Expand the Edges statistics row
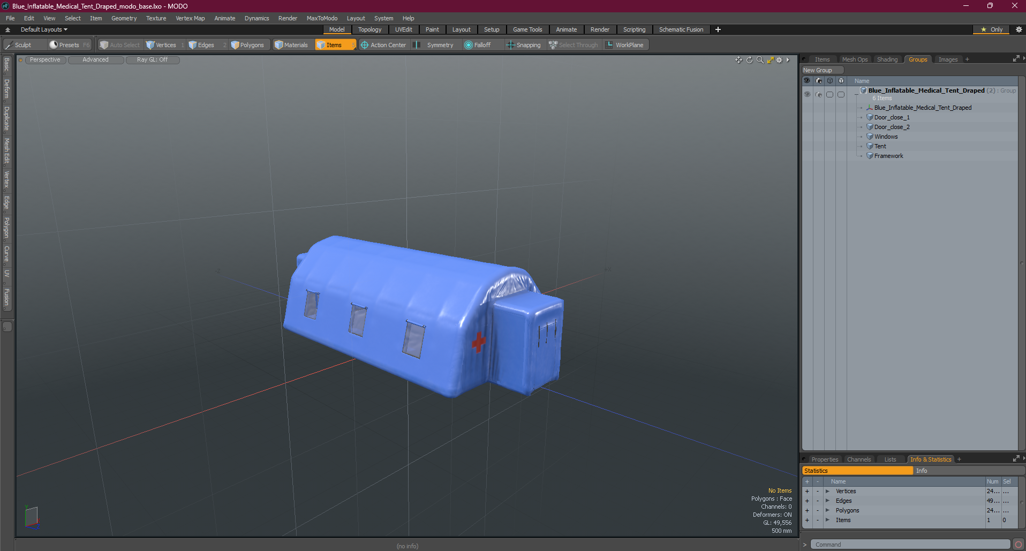The width and height of the screenshot is (1026, 551). click(x=827, y=501)
